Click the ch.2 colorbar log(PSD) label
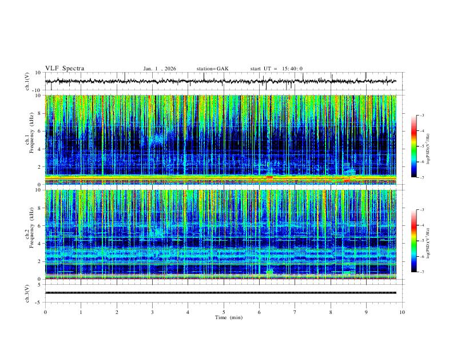The height and width of the screenshot is (350, 453). (x=428, y=243)
